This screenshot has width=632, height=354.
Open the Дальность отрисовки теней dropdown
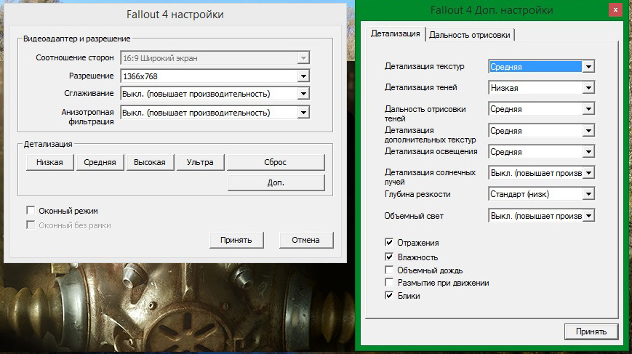[541, 109]
